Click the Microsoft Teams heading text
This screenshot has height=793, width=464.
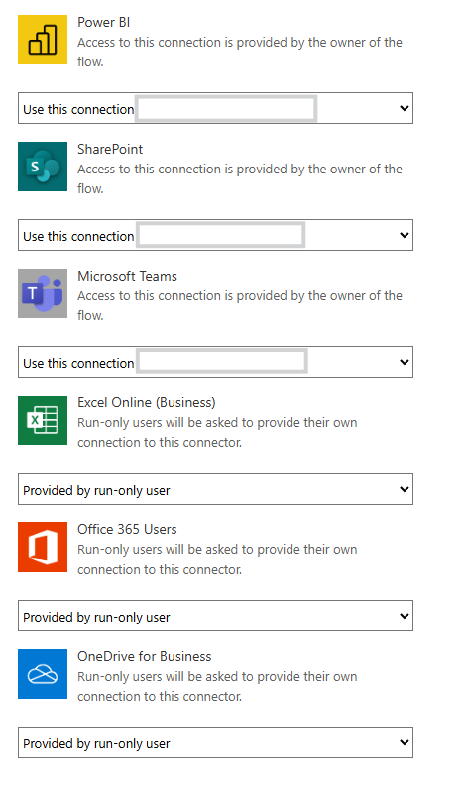coord(128,277)
